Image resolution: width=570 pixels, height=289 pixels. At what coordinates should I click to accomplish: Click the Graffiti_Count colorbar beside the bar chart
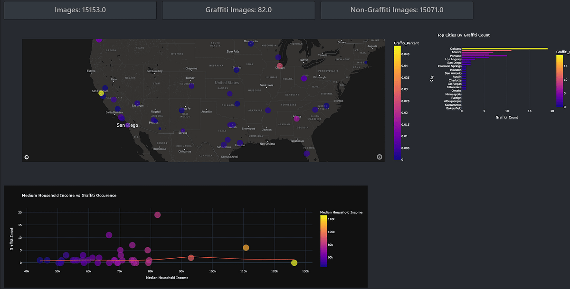pyautogui.click(x=559, y=78)
